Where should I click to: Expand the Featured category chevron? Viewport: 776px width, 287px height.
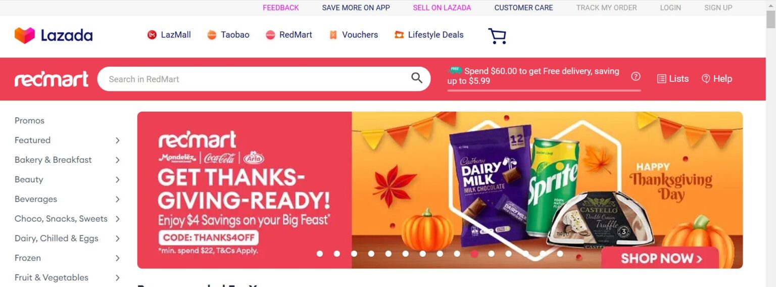(117, 140)
